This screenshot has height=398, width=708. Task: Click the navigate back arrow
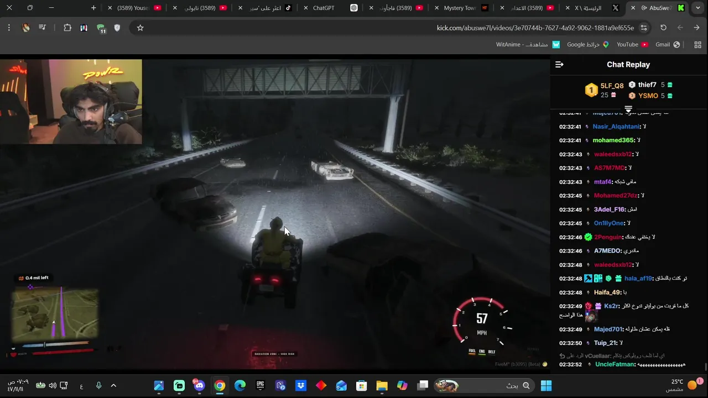(x=680, y=28)
